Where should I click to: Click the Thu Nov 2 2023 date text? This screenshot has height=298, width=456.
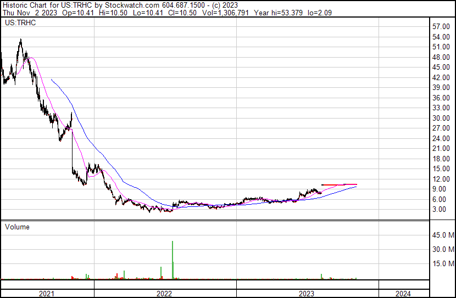pyautogui.click(x=30, y=13)
